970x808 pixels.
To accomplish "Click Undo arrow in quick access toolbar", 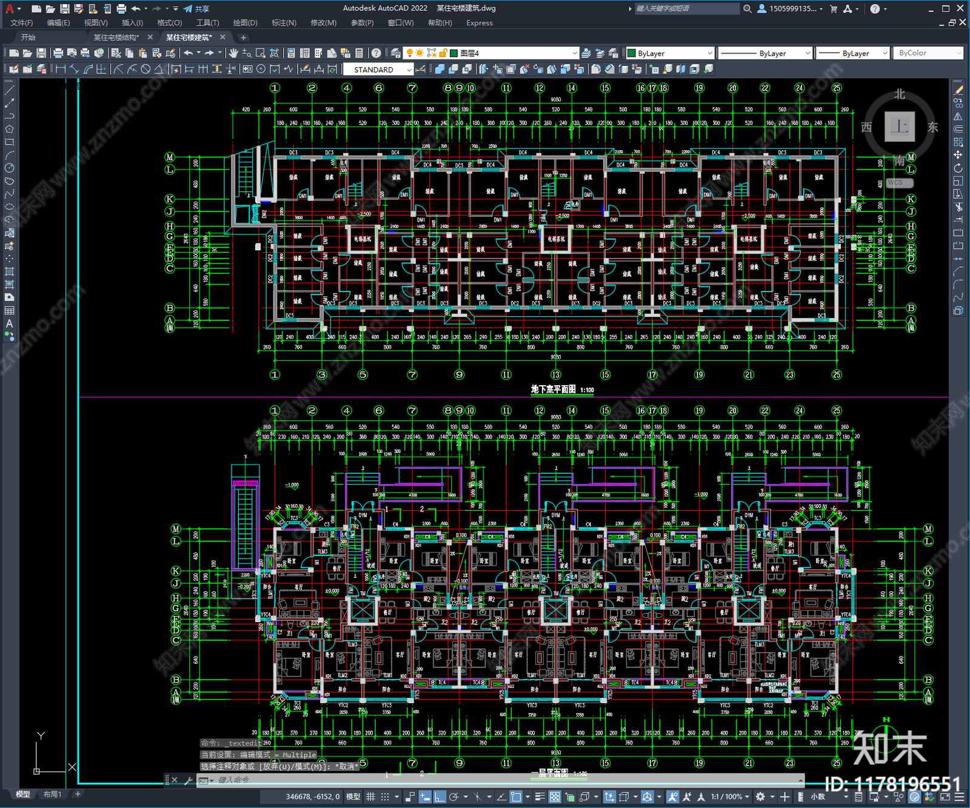I will 136,8.
